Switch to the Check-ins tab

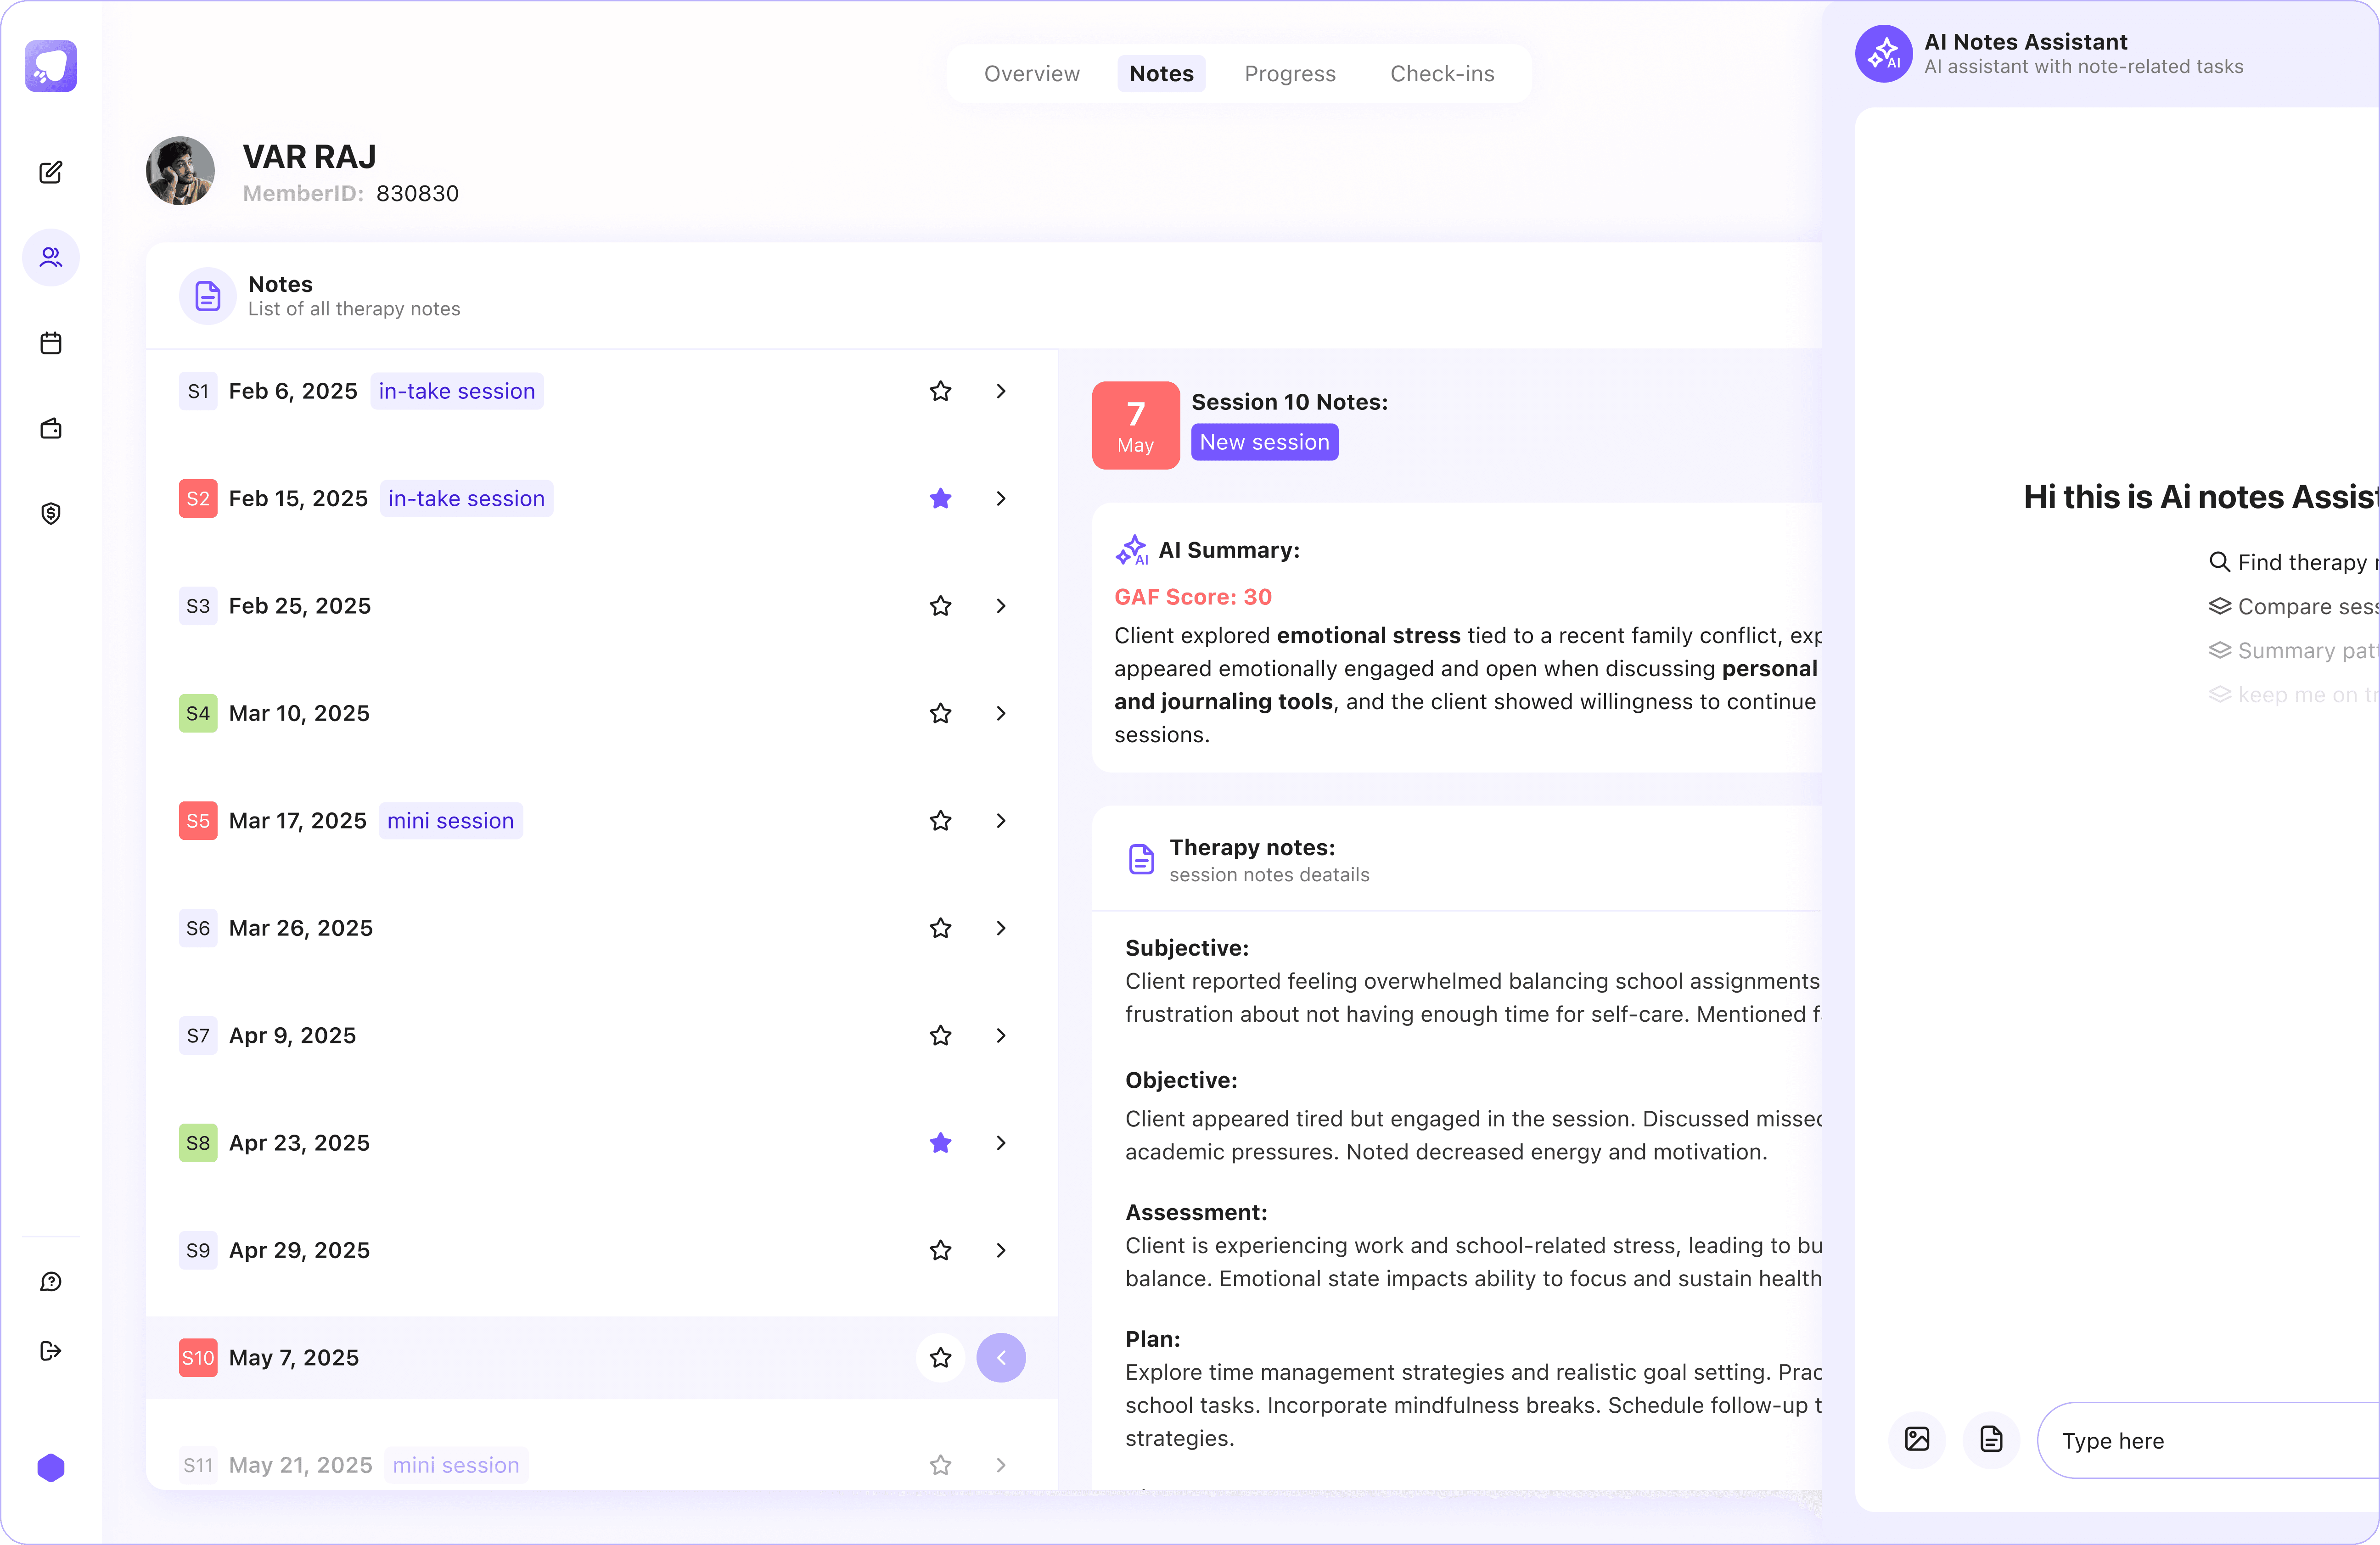click(x=1441, y=74)
